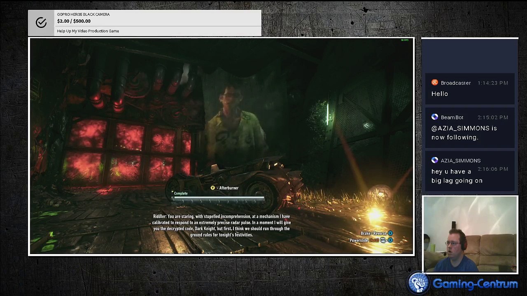Click the Broadcaster avatar icon in chat
Image resolution: width=527 pixels, height=296 pixels.
[x=435, y=83]
